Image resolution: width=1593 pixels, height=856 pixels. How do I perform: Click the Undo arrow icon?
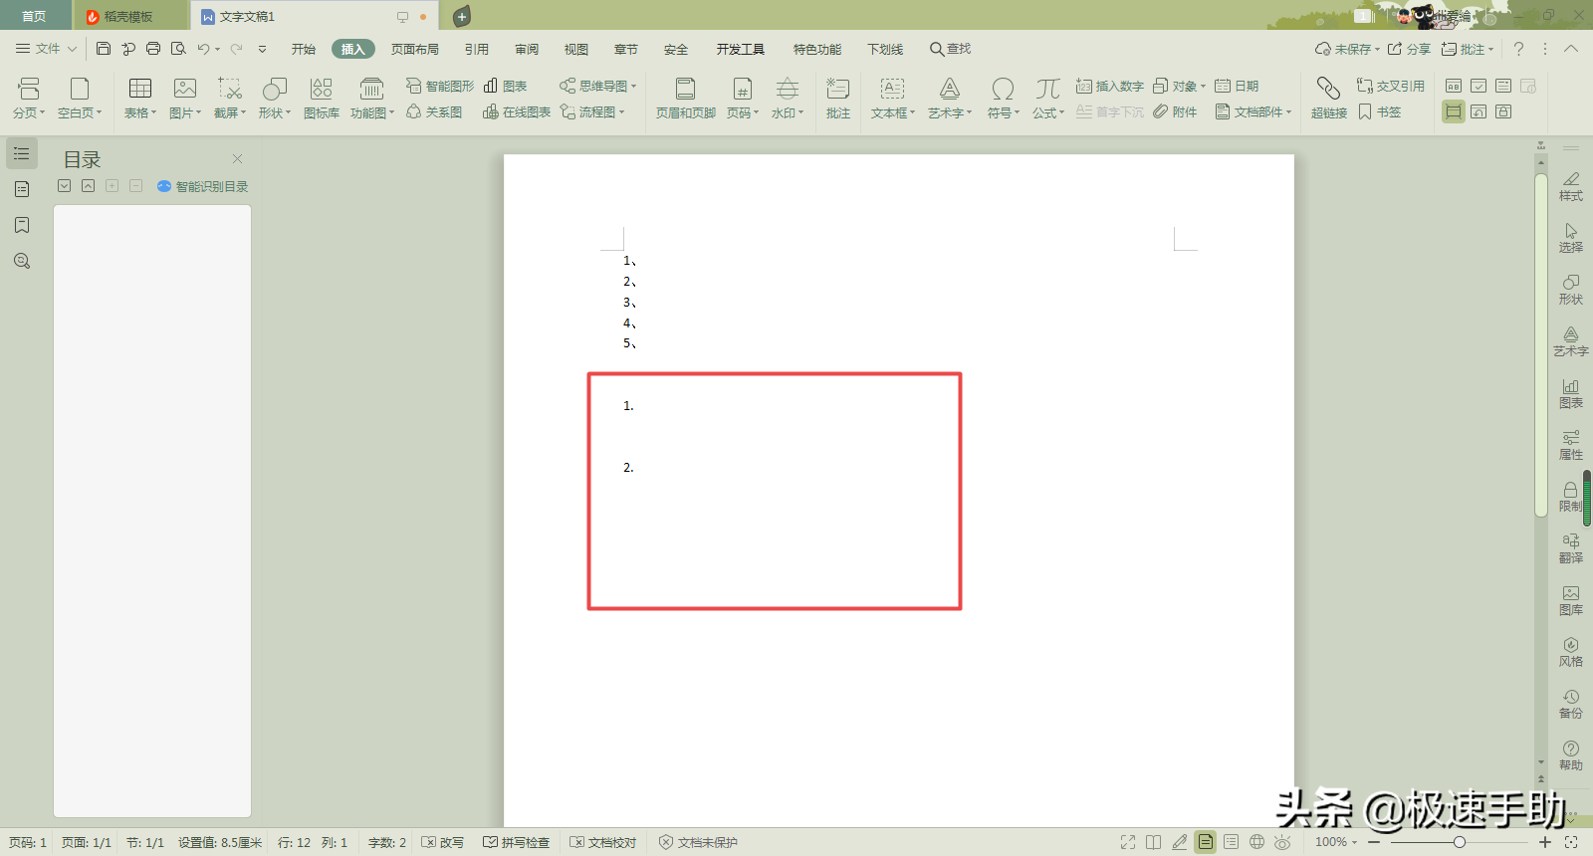pyautogui.click(x=203, y=49)
